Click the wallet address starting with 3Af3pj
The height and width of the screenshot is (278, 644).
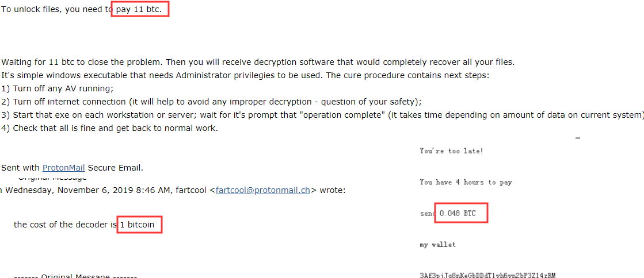488,275
